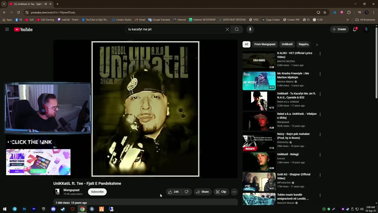Open Photoshop from taskbar

(x=24, y=209)
